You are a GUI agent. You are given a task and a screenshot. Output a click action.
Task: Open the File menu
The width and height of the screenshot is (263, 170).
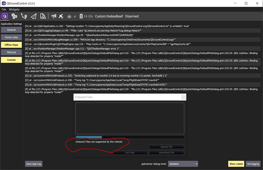click(4, 9)
